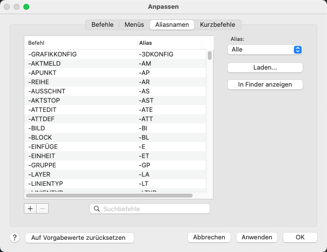Click the plus button to add alias
The width and height of the screenshot is (327, 252).
pyautogui.click(x=30, y=208)
